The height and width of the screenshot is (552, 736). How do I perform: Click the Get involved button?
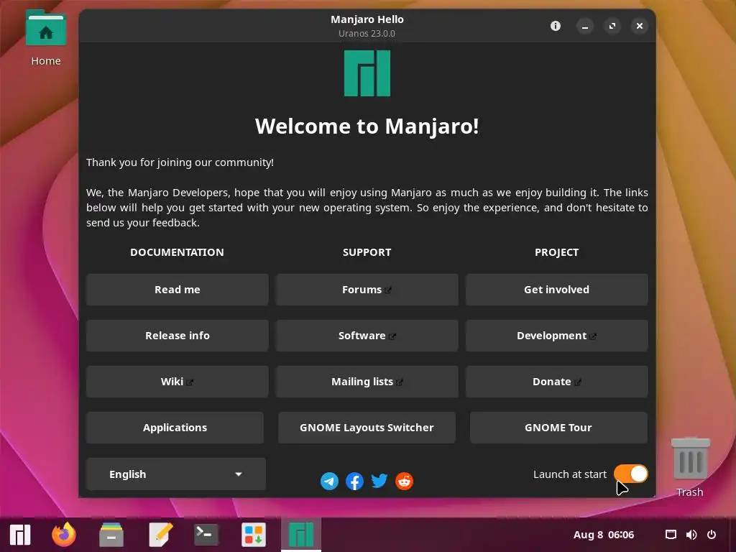point(557,290)
